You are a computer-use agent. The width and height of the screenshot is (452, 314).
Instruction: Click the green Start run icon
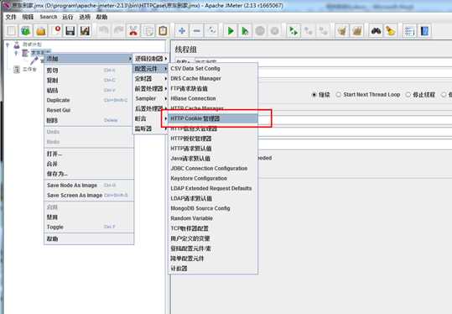click(x=231, y=30)
